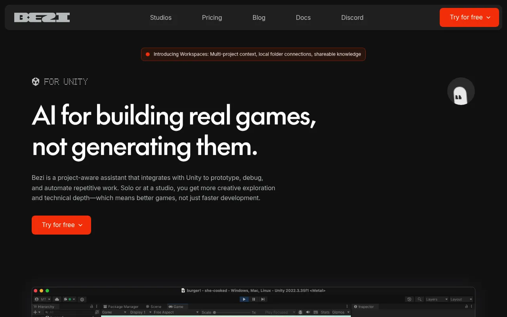Open the Display 1 dropdown
The image size is (507, 317).
coord(141,312)
